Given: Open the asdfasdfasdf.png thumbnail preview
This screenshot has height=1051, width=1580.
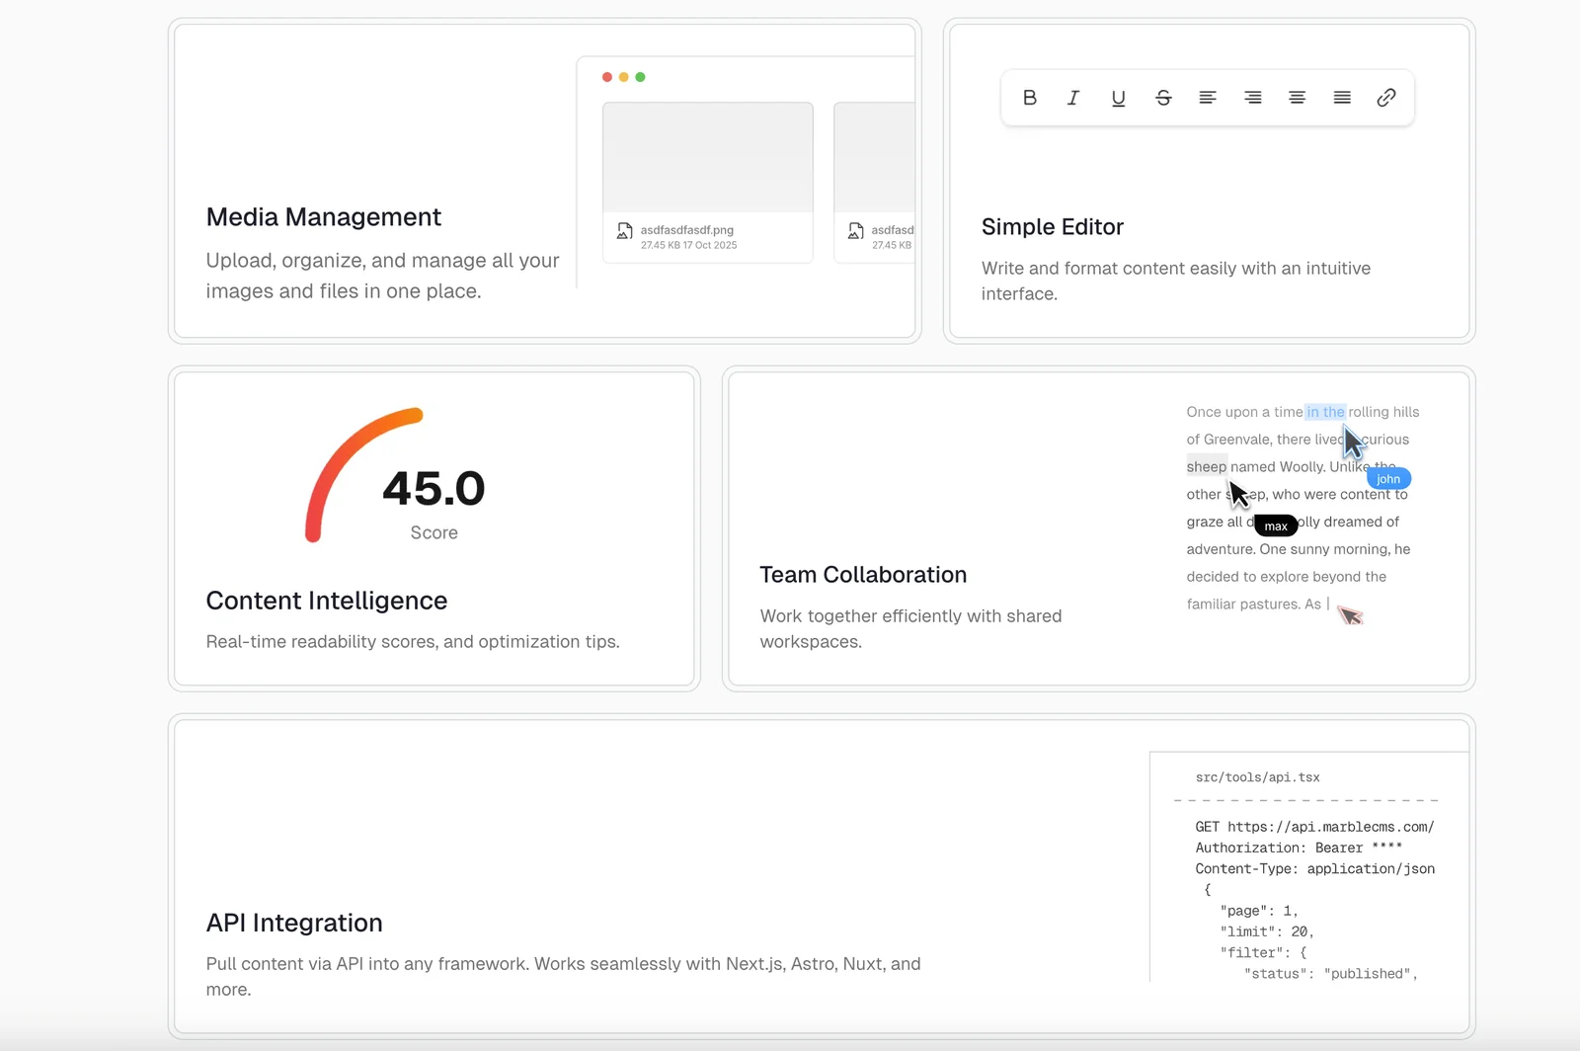Looking at the screenshot, I should pos(707,158).
